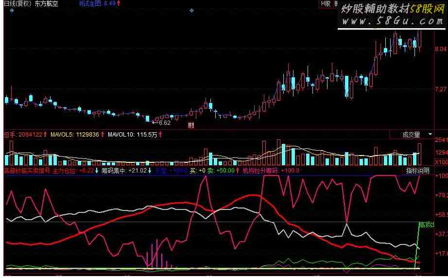The height and width of the screenshot is (278, 448).
Task: Click the blue diamond marker at top left
Action: (x=12, y=11)
